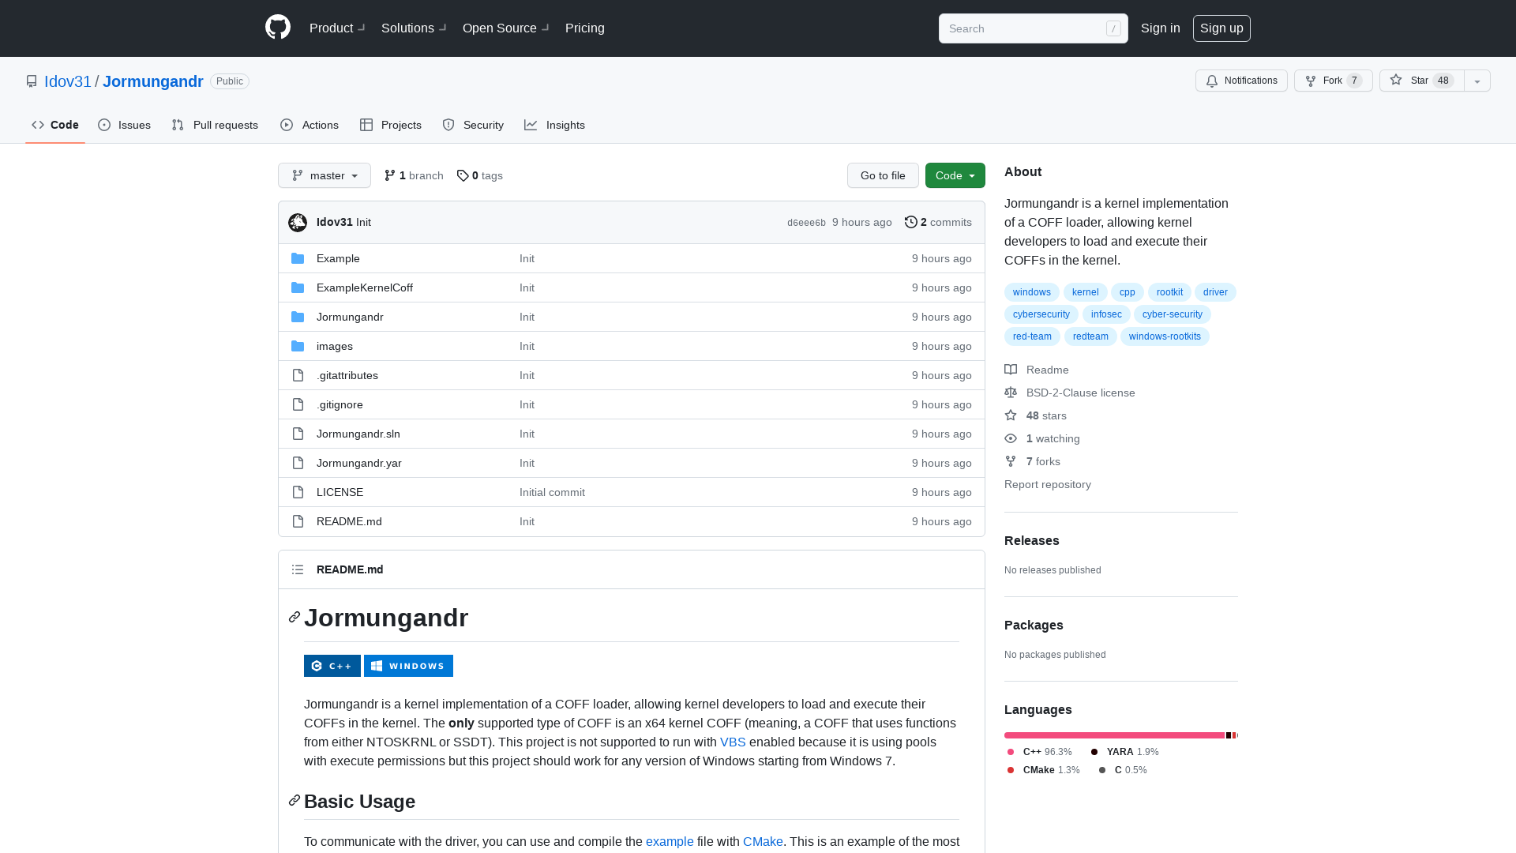
Task: Switch to the Projects tab
Action: click(391, 125)
